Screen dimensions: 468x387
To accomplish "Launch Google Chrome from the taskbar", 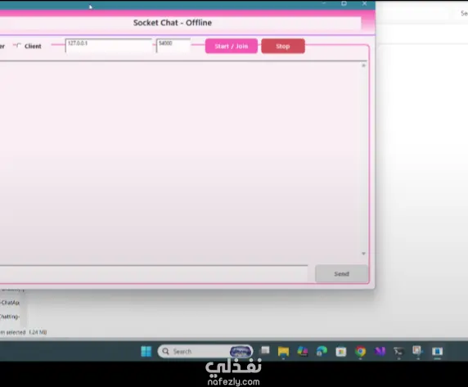I will point(360,351).
